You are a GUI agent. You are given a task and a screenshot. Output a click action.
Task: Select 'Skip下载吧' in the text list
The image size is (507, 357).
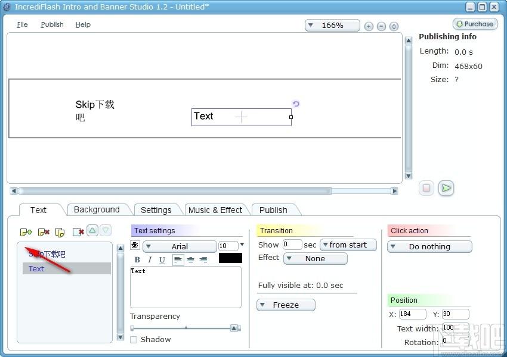(67, 254)
